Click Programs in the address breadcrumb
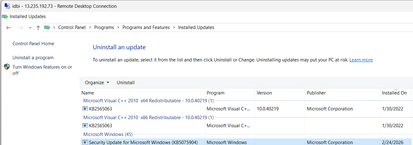This screenshot has width=413, height=145. [x=104, y=27]
